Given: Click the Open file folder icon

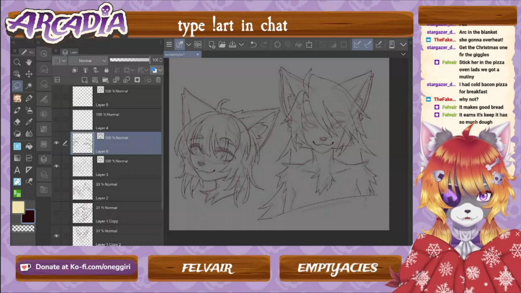Looking at the screenshot, I should point(222,45).
